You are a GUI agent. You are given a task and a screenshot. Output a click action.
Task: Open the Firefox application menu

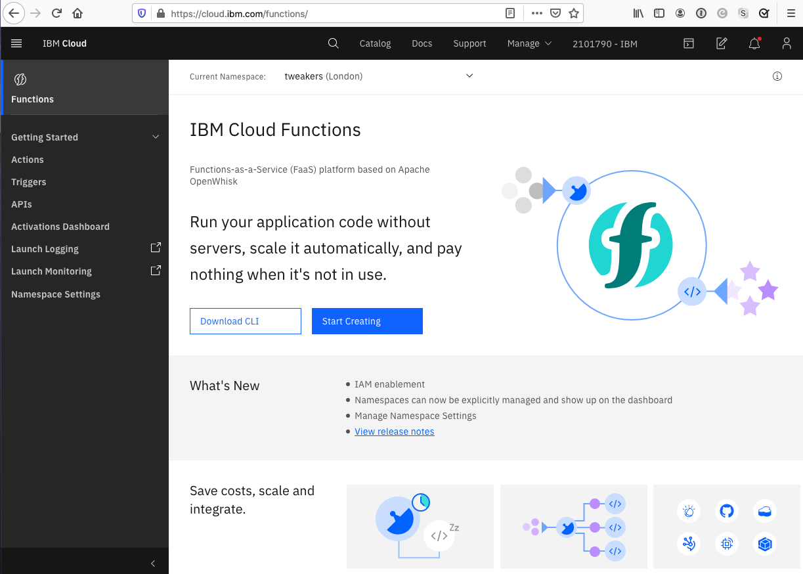(791, 13)
